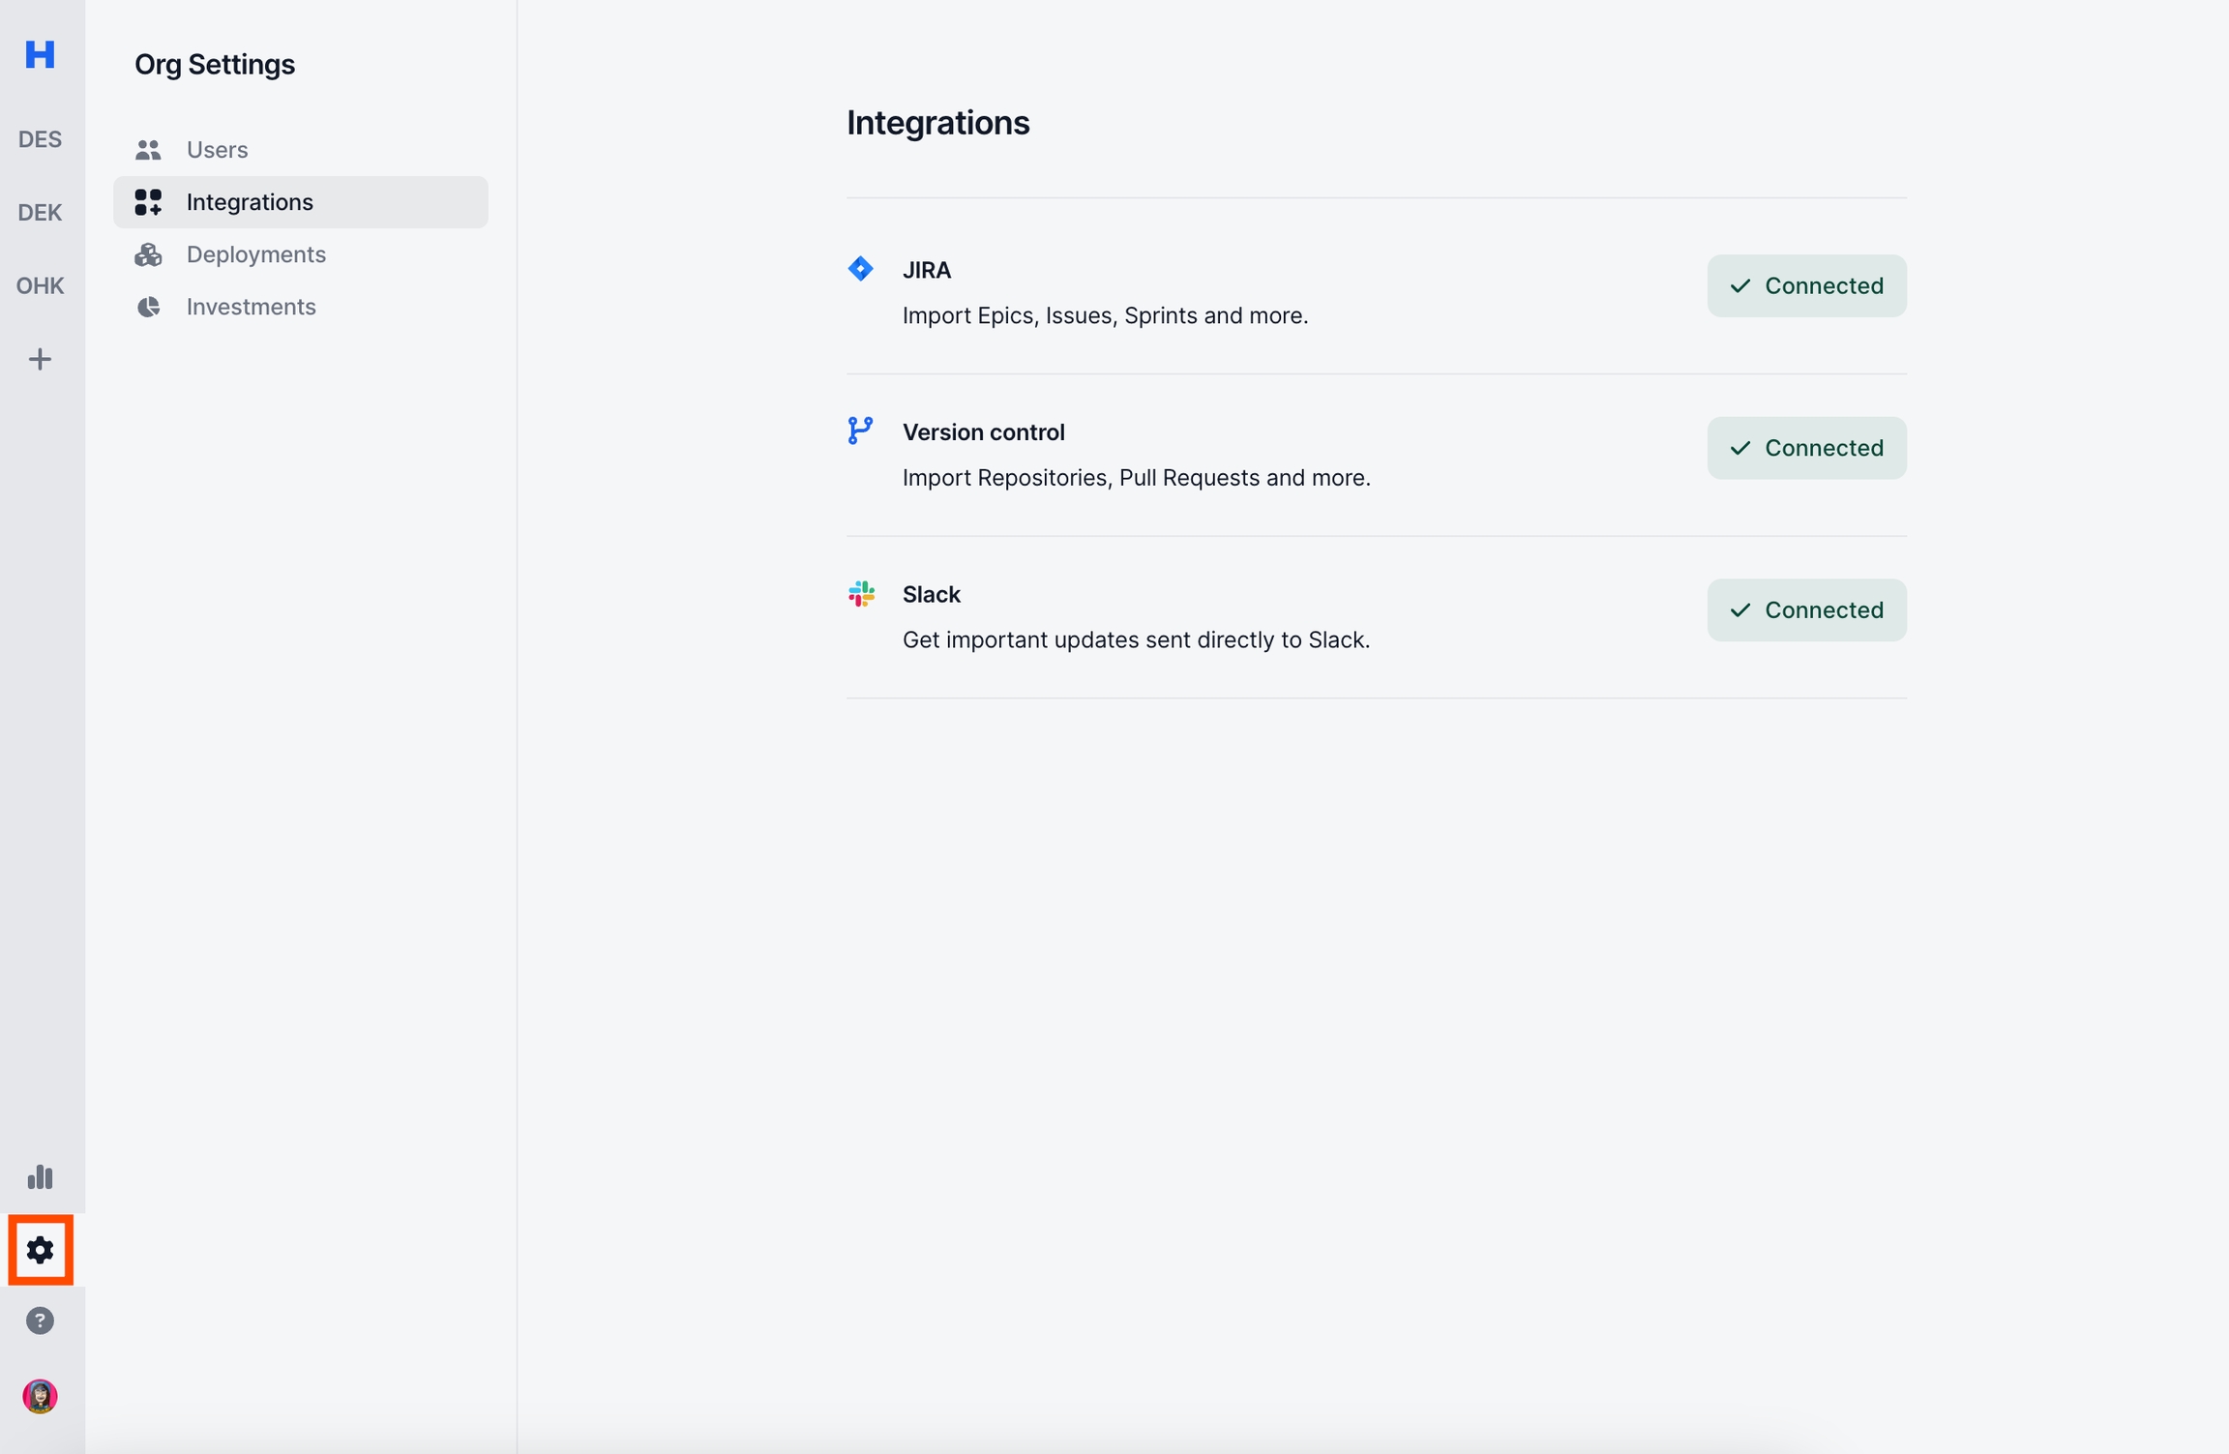Click the H logo home icon

40,54
